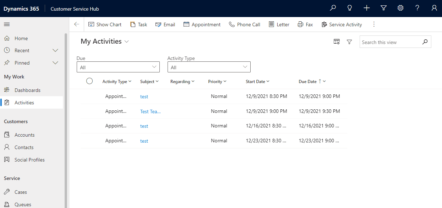Click the lightbulb assistant icon

[x=350, y=8]
